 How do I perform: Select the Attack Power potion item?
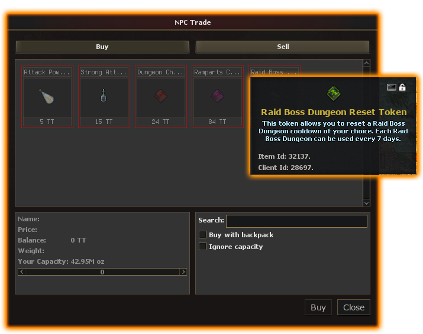[x=47, y=97]
